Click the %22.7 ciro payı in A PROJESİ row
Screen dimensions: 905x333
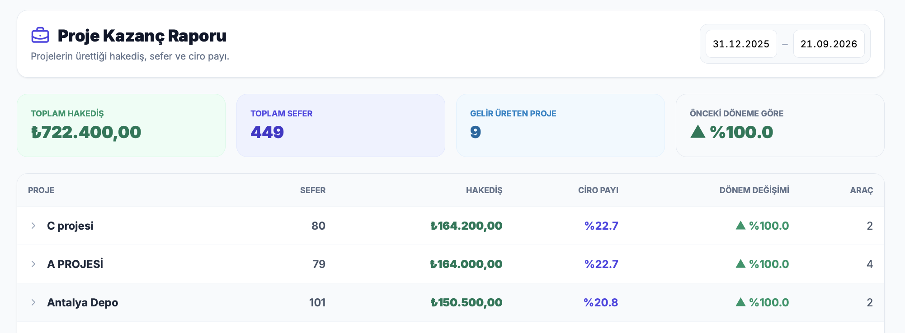[601, 264]
